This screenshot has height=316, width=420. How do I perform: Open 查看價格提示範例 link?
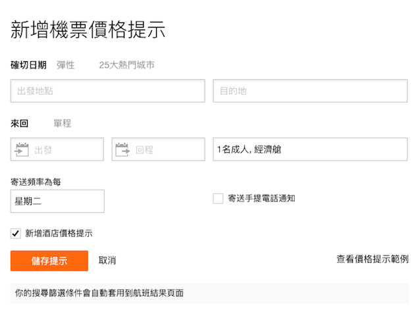[373, 259]
